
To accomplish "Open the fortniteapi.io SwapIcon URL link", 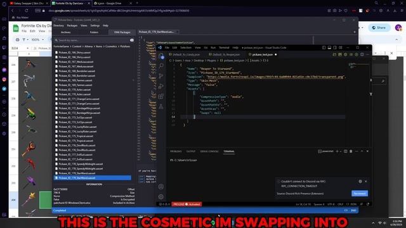I will point(275,77).
